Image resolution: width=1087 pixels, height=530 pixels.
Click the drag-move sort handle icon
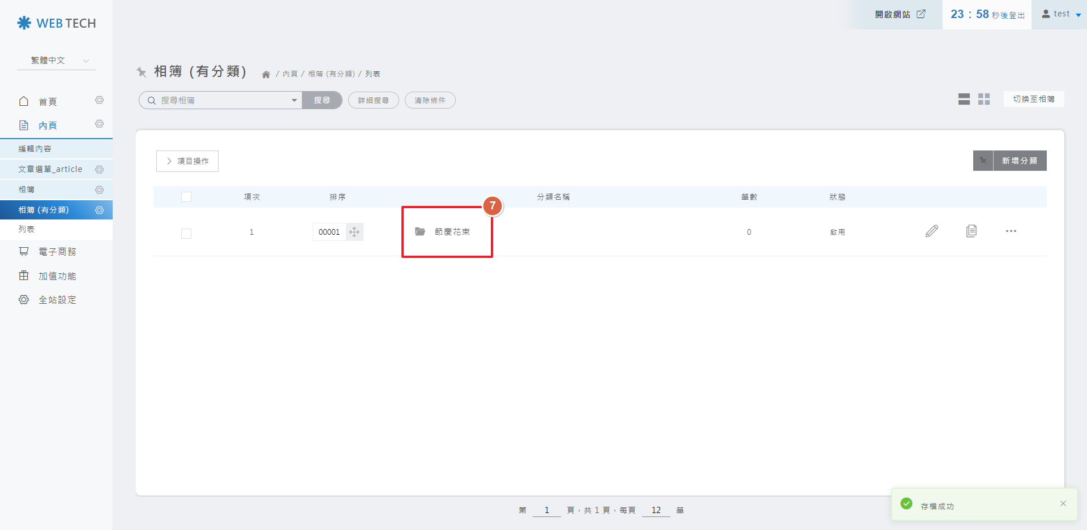[354, 232]
